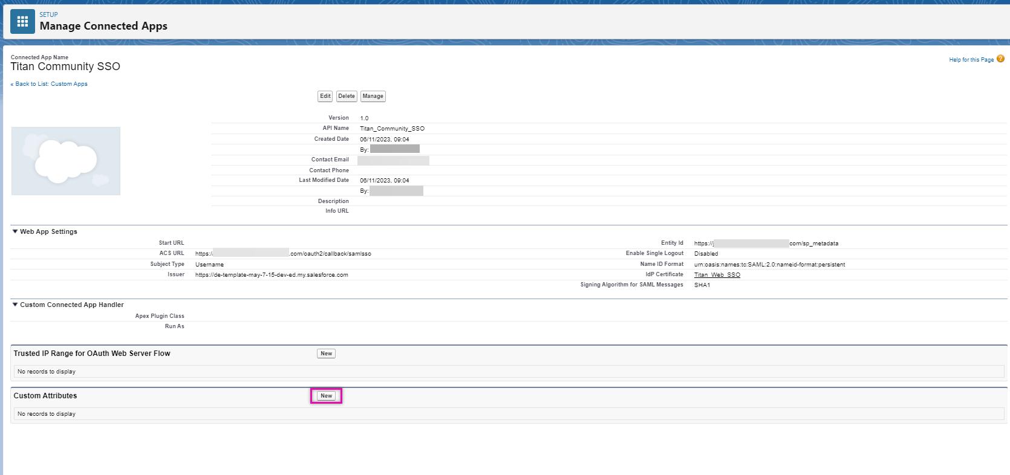Click the SHA1 signing algorithm value
The height and width of the screenshot is (475, 1010).
click(702, 285)
